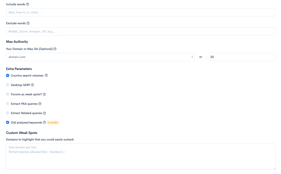This screenshot has width=281, height=174.
Task: Tick Forums as weak spots checkbox
Action: point(8,94)
